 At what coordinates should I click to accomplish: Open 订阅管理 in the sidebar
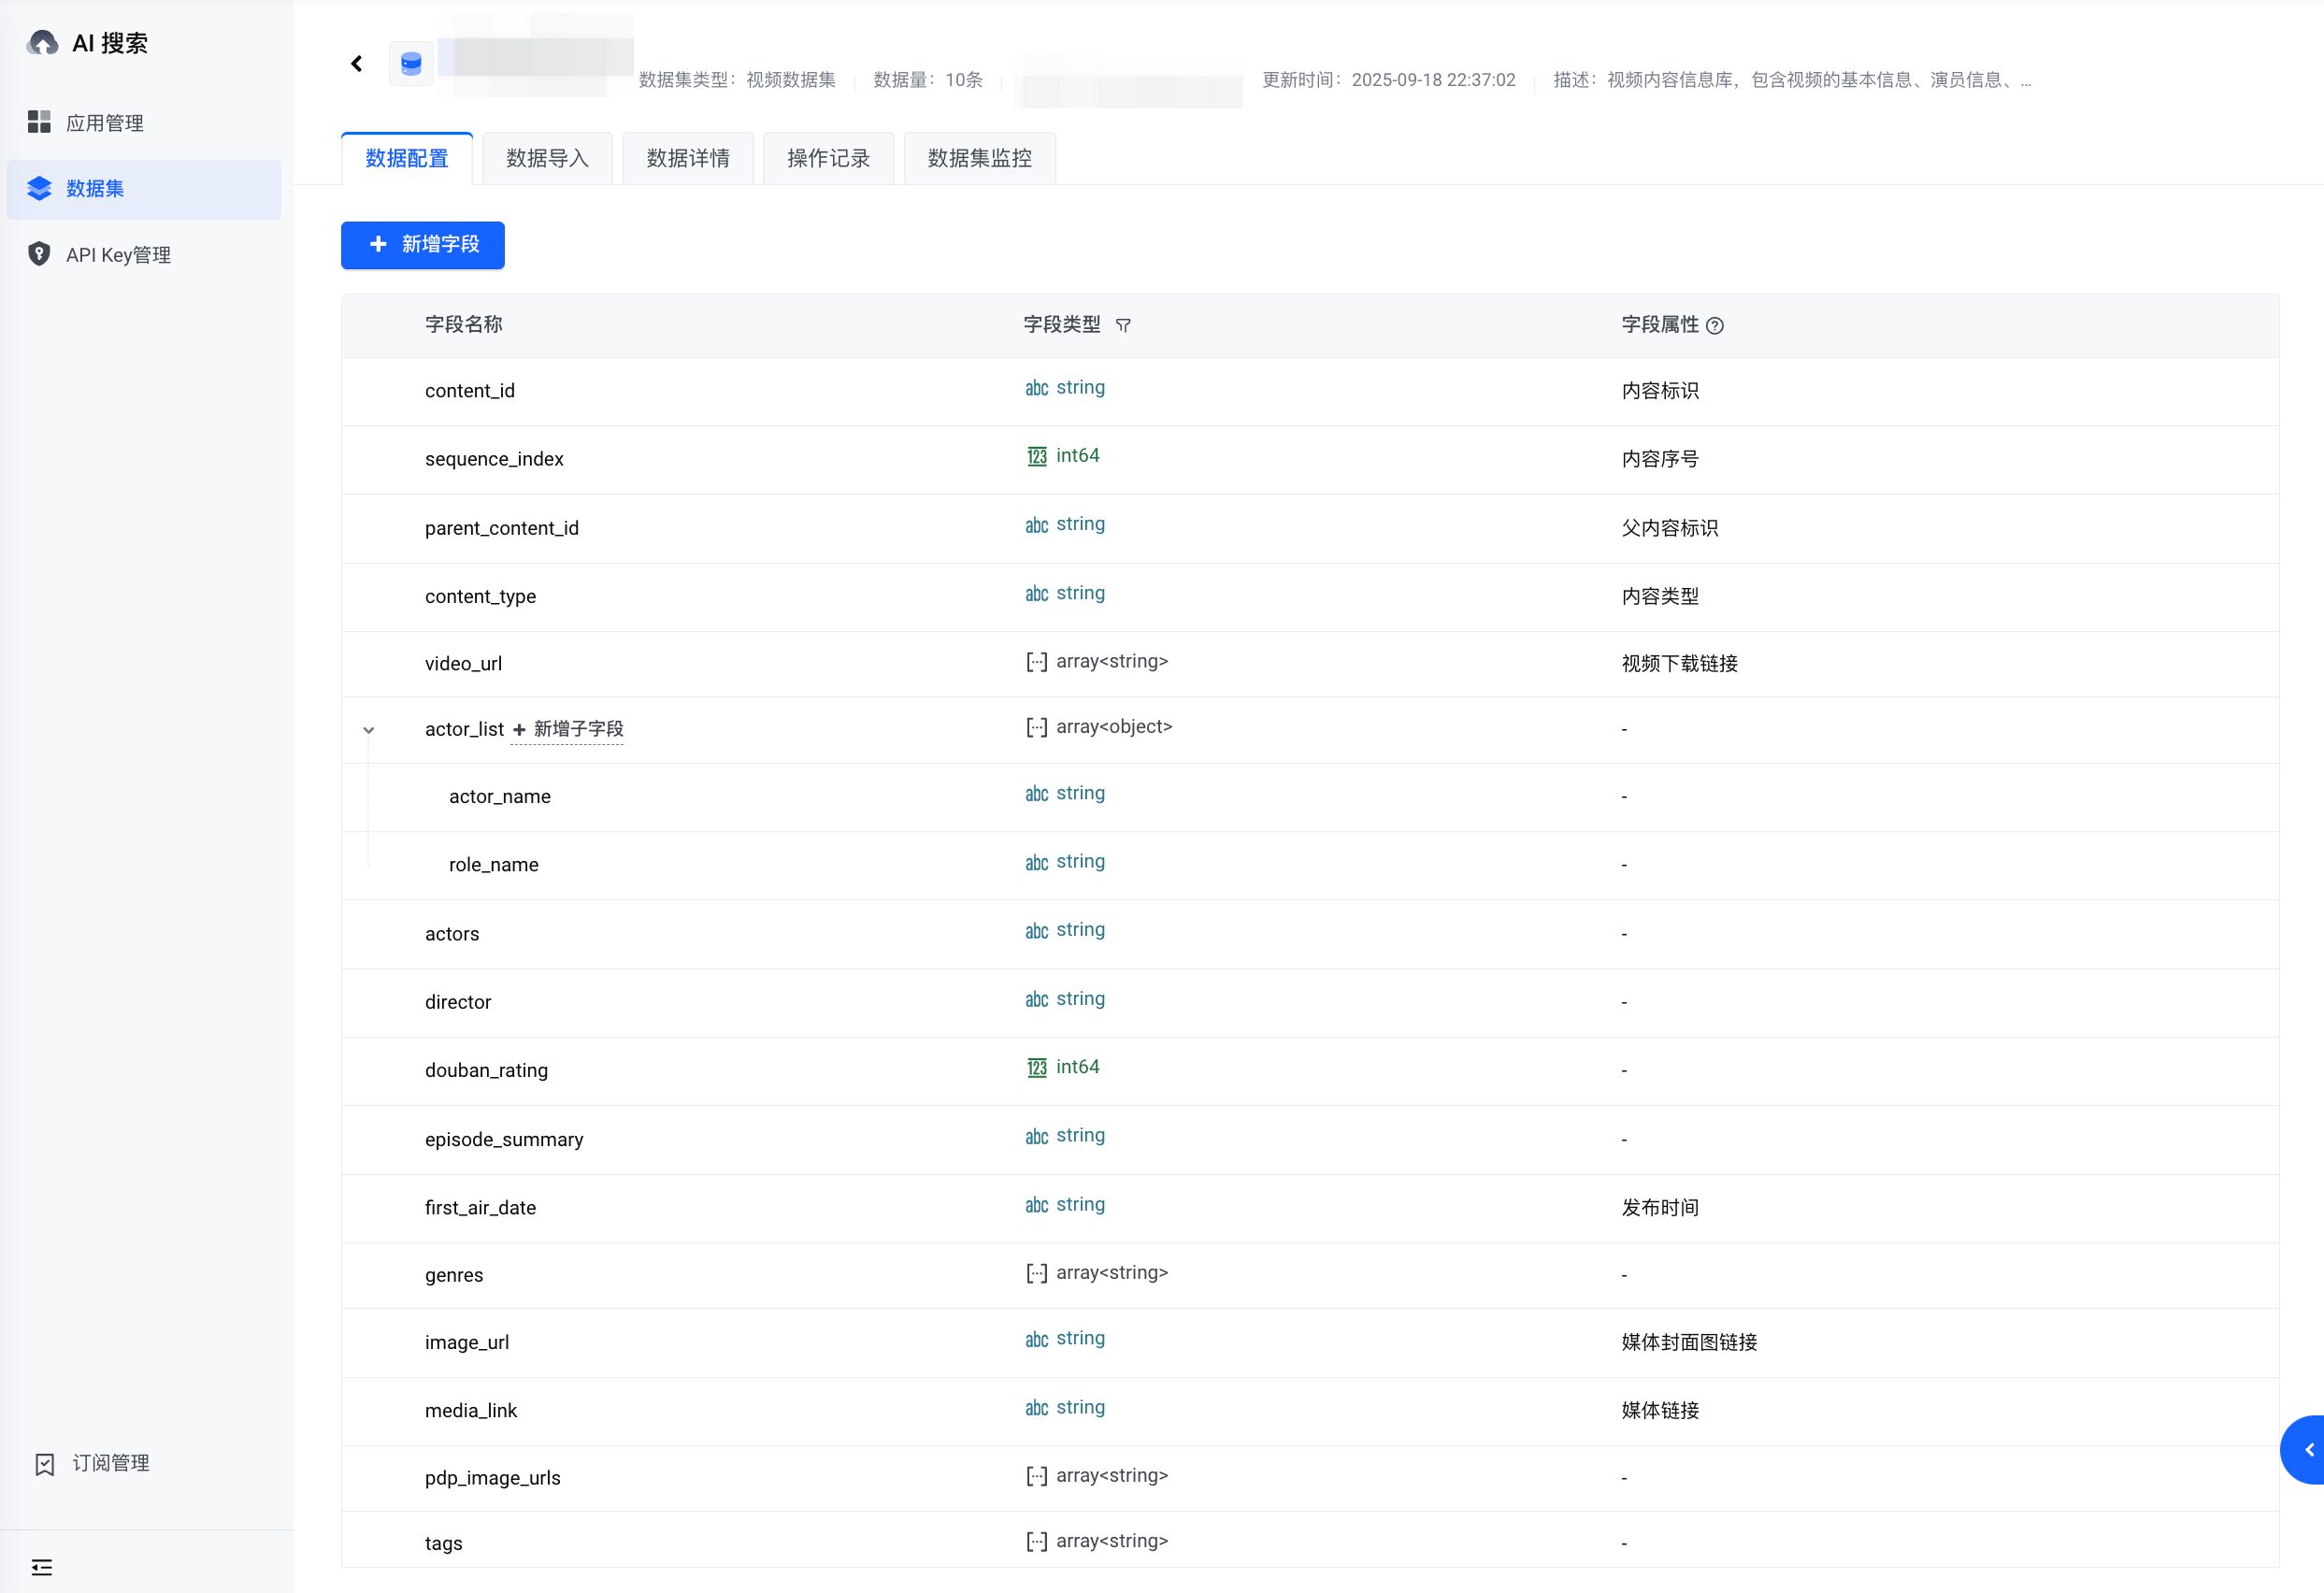pos(110,1463)
